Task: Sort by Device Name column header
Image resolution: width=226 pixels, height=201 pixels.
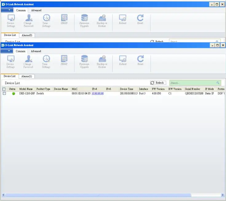Action: click(x=61, y=89)
